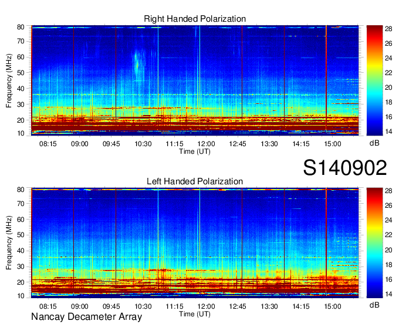Screen dimensions: 399x324
Task: Click the 13:30 time tick on the bottom plot
Action: tap(269, 306)
